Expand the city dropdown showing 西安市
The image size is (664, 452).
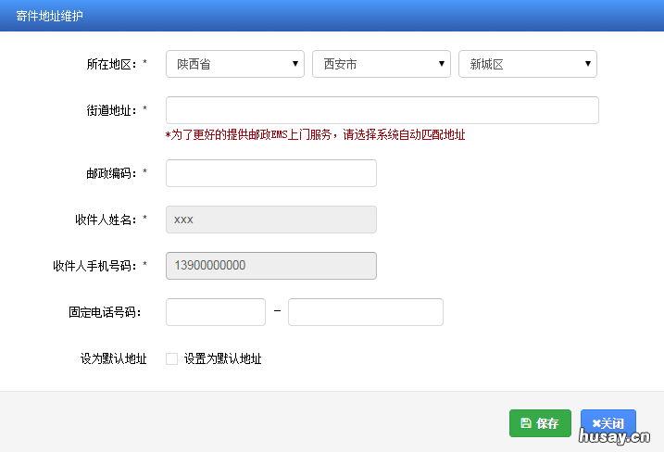[x=382, y=64]
